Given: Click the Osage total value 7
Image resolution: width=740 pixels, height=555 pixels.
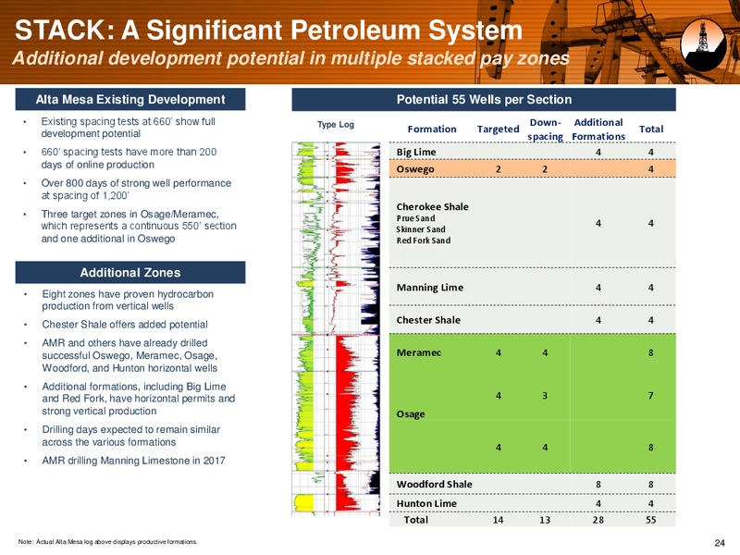Looking at the screenshot, I should pos(651,396).
